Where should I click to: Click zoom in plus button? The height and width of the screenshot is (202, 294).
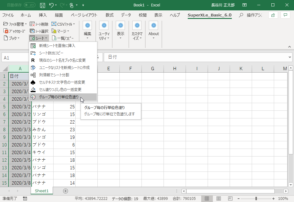tap(273, 198)
